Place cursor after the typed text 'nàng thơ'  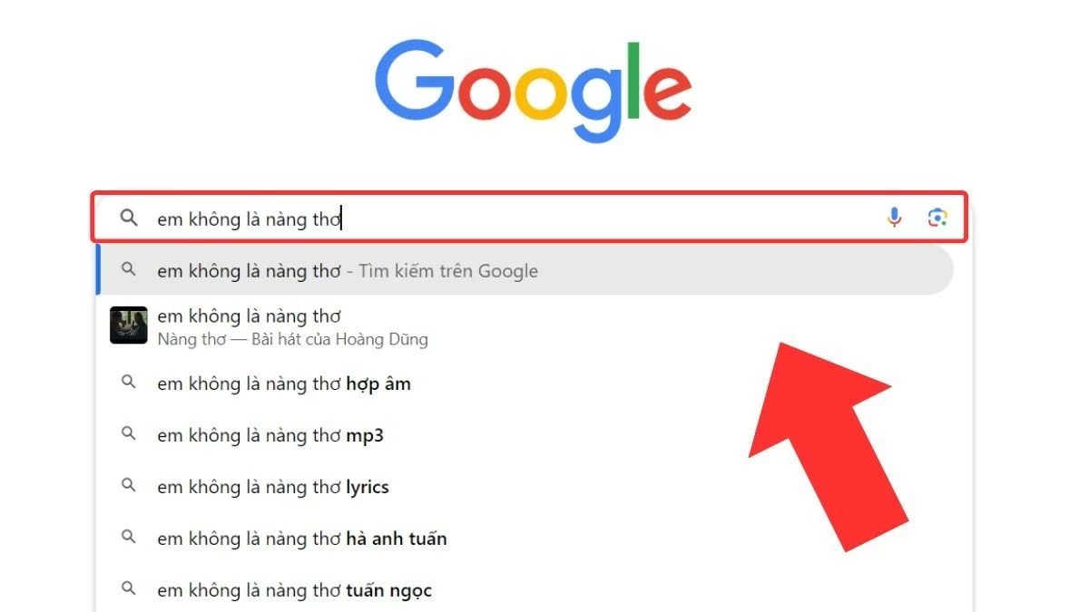[x=344, y=218]
